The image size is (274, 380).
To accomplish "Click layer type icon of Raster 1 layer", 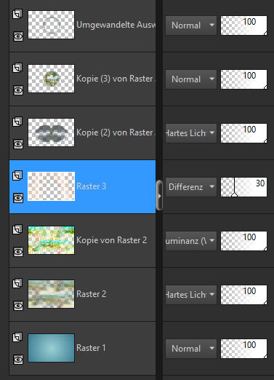I will click(x=17, y=337).
